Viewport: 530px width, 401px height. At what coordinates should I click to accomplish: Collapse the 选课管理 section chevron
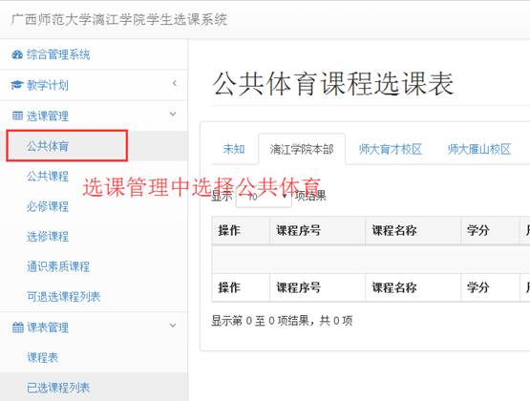173,114
